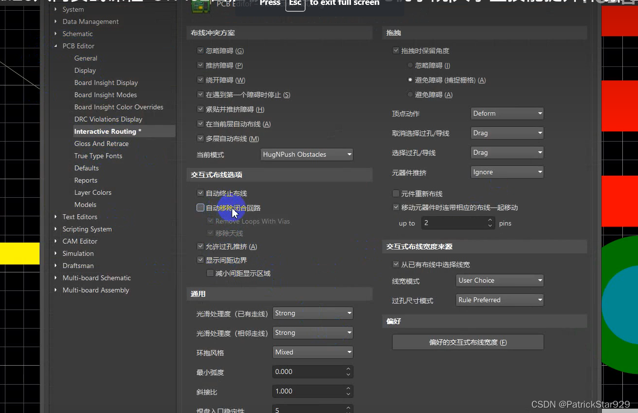The width and height of the screenshot is (638, 413).
Task: Toggle the 绕开障碍 (W) checkbox
Action: coord(200,80)
